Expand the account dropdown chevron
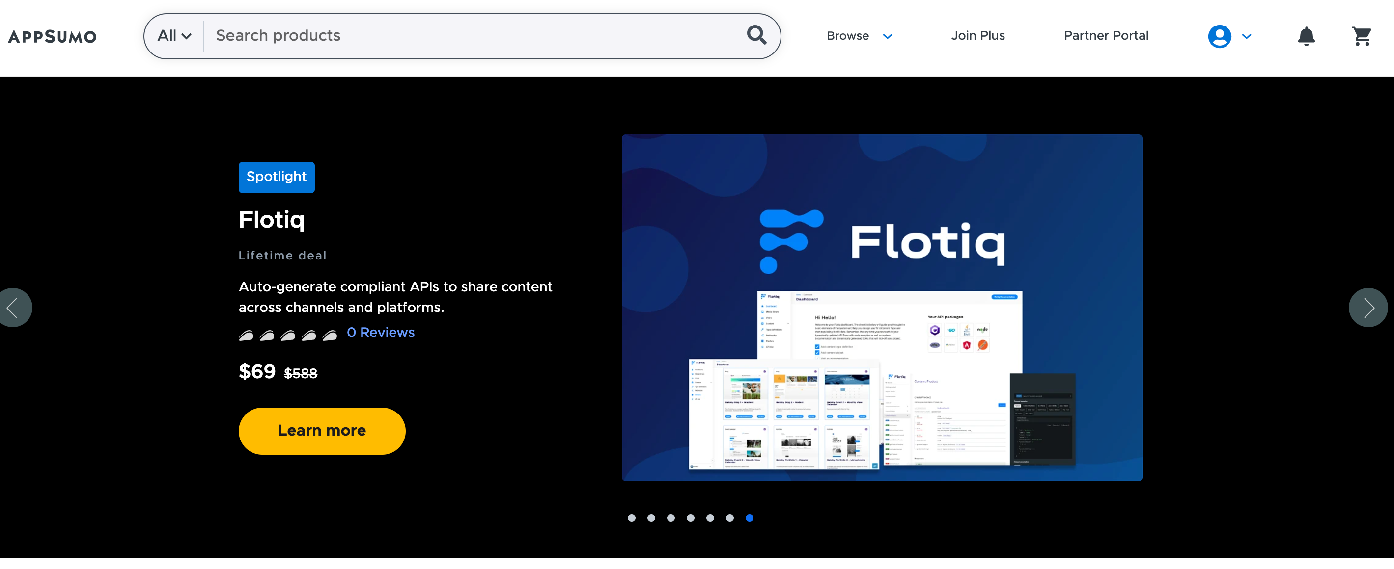This screenshot has height=569, width=1394. click(1246, 36)
